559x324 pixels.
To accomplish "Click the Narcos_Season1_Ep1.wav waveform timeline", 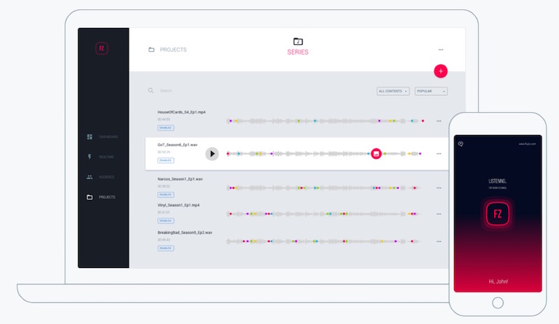I will coord(324,188).
